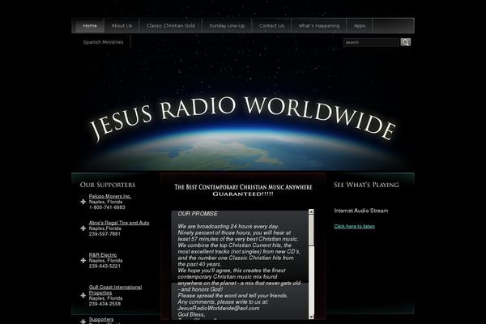This screenshot has width=486, height=324.
Task: Click the phone number 239-643-5221
Action: (104, 266)
